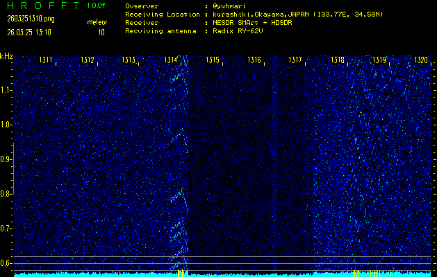Click the 0.8 frequency axis label
The width and height of the screenshot is (437, 277).
tap(5, 194)
